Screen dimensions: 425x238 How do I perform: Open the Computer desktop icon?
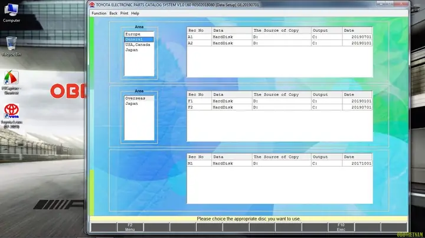pyautogui.click(x=11, y=13)
